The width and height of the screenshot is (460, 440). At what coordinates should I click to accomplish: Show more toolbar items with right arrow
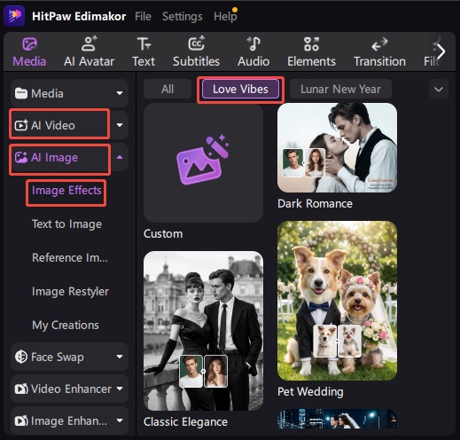coord(441,51)
